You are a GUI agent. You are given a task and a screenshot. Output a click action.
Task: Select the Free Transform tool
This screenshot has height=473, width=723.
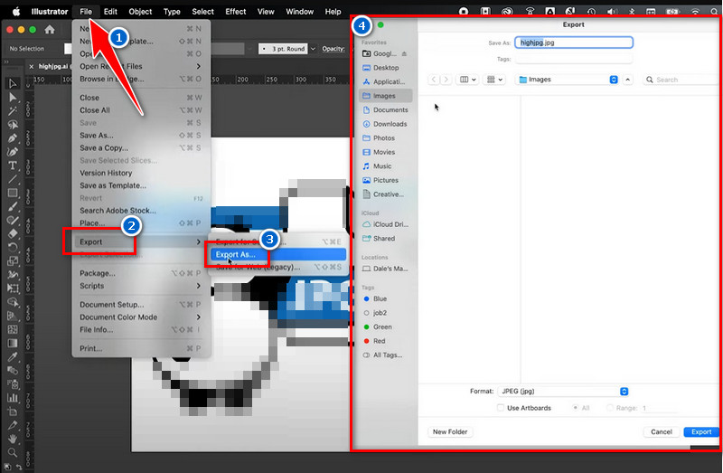[x=13, y=289]
